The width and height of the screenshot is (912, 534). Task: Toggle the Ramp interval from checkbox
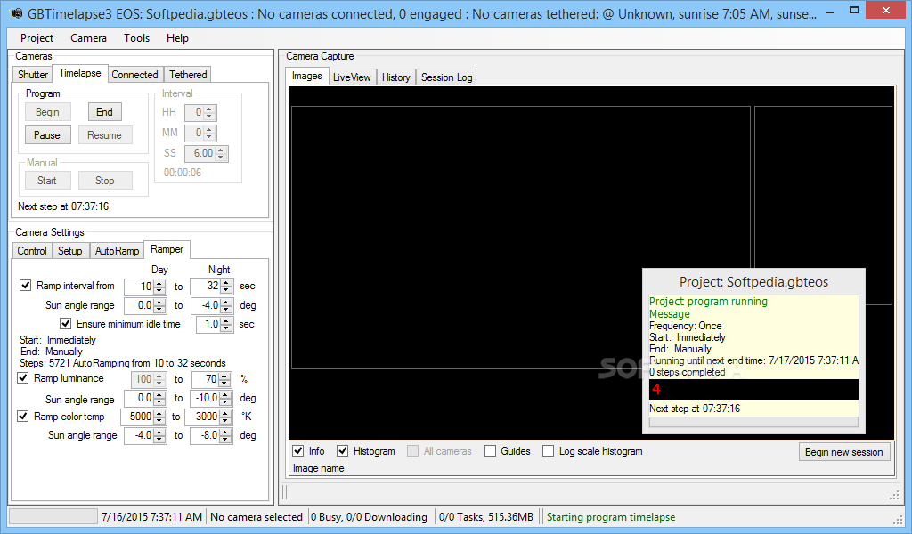26,286
